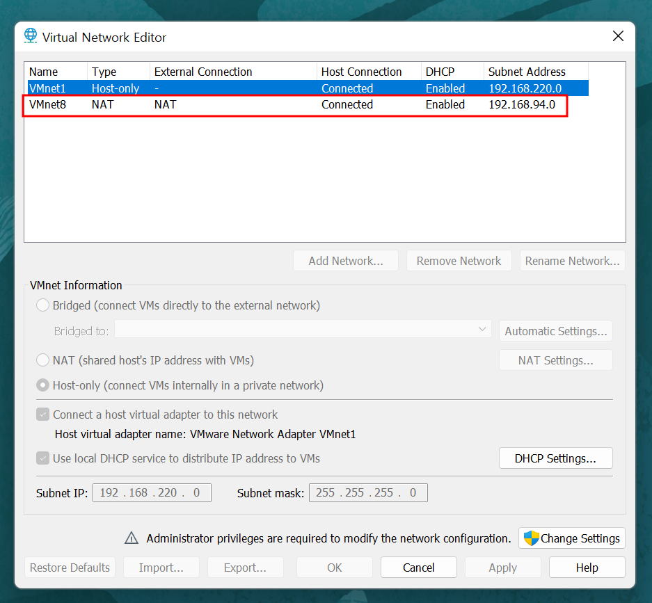This screenshot has width=652, height=603.
Task: Close the Virtual Network Editor dialog
Action: click(x=618, y=36)
